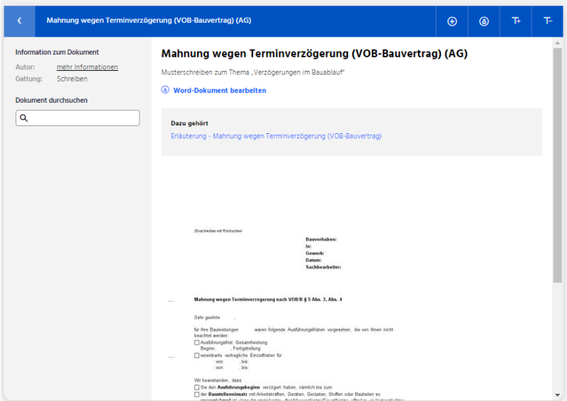Increase text size with T+ icon

point(516,21)
